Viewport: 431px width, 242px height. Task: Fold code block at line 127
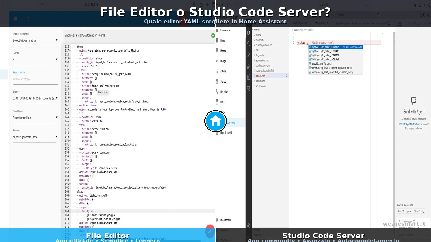click(x=70, y=51)
